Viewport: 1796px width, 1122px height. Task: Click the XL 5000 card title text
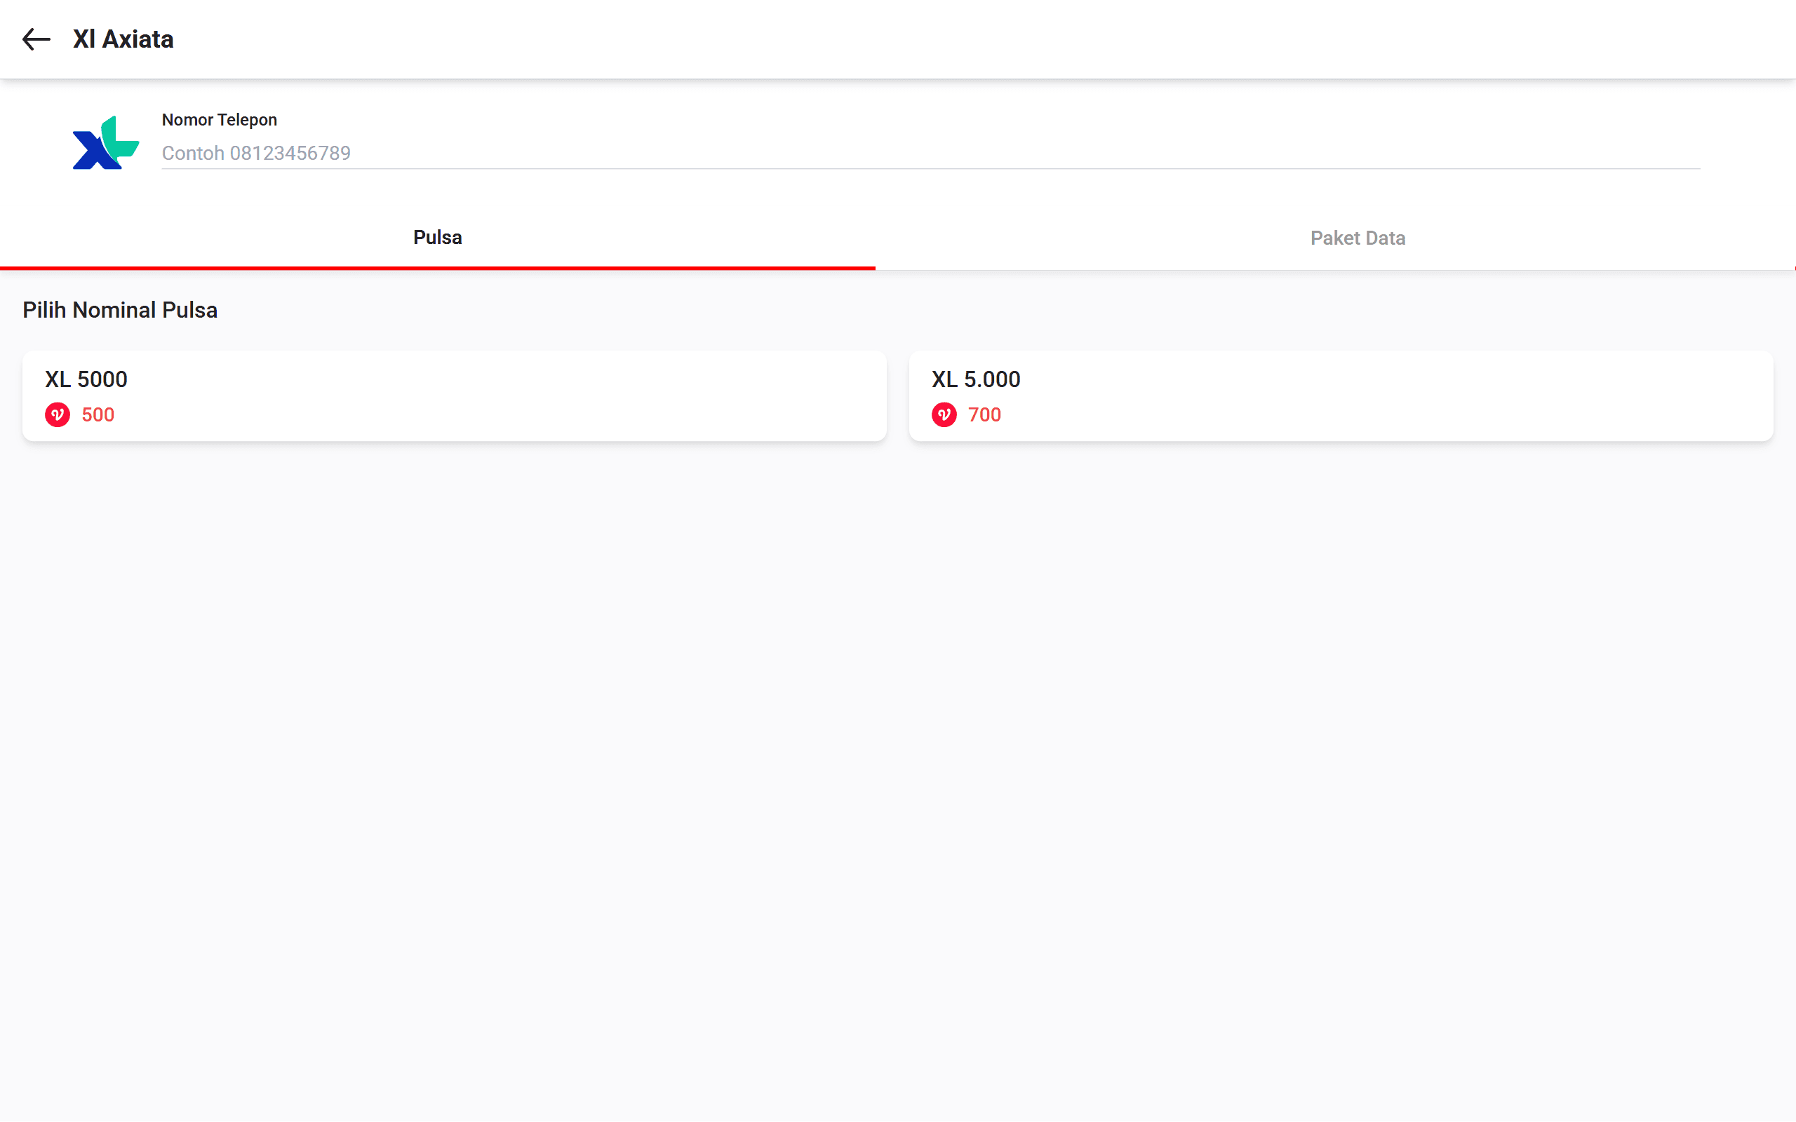click(x=86, y=379)
